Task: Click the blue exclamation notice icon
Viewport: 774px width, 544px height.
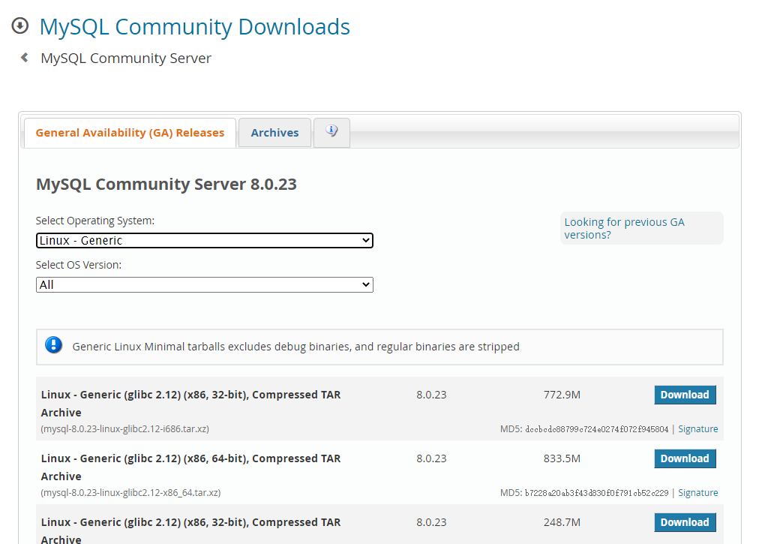Action: tap(53, 345)
